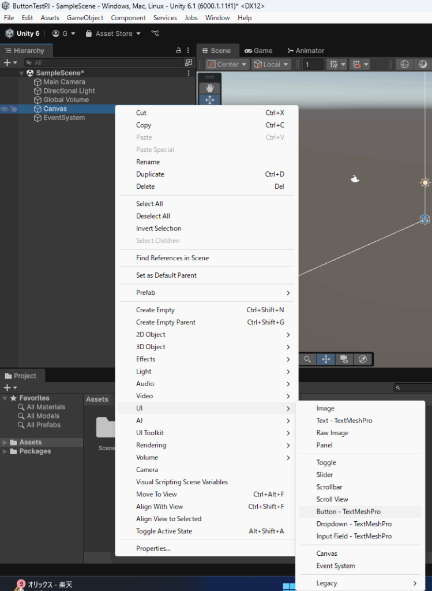Screen dimensions: 432x591
Task: Click the Project search field
Action: pos(413,388)
